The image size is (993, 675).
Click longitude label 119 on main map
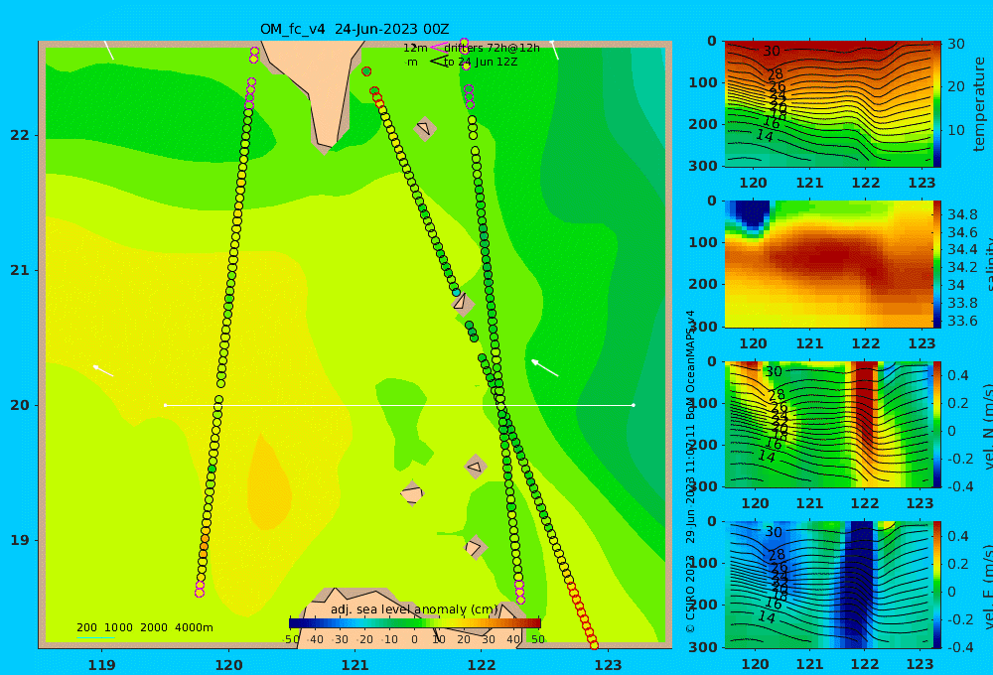pos(102,665)
